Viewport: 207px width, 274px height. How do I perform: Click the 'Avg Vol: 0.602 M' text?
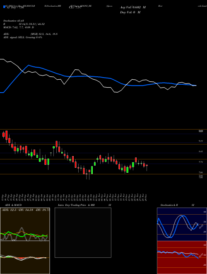[x=133, y=7]
